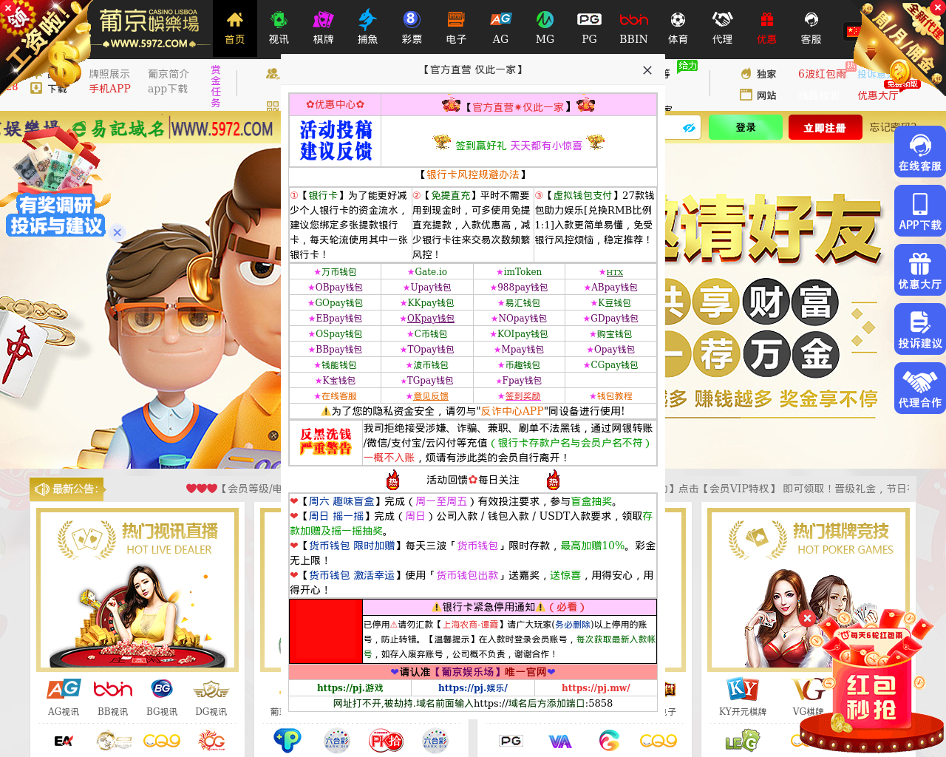Open the Gate.io wallet link
The width and height of the screenshot is (946, 757).
click(x=427, y=272)
